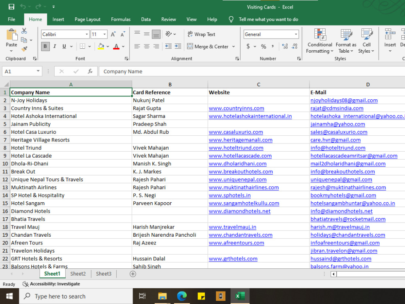Switch to the Data tab
This screenshot has width=405, height=304.
[x=146, y=19]
